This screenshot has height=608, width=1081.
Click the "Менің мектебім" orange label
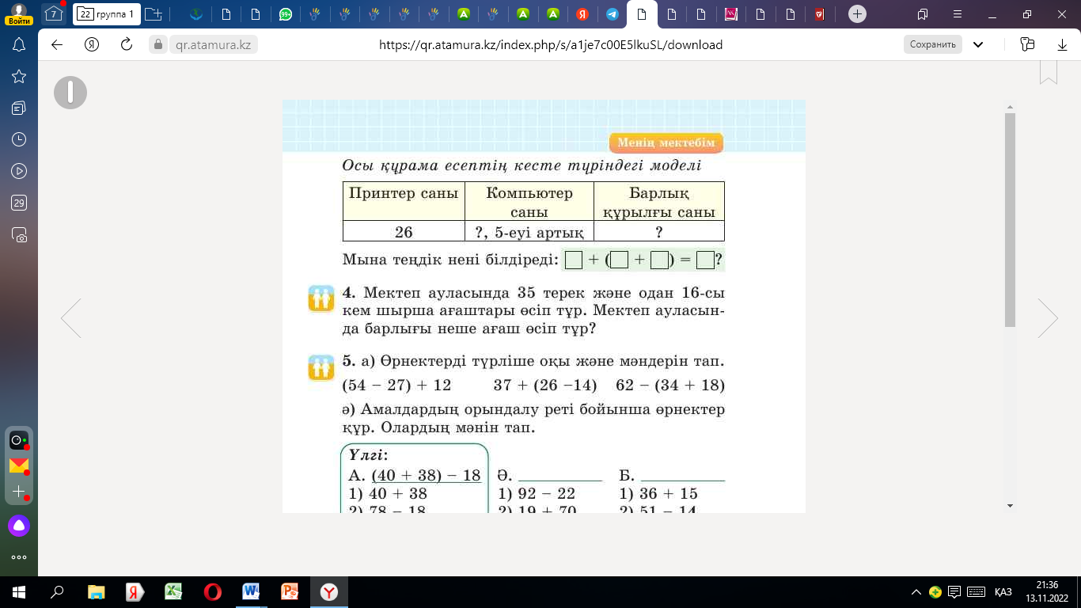click(666, 142)
